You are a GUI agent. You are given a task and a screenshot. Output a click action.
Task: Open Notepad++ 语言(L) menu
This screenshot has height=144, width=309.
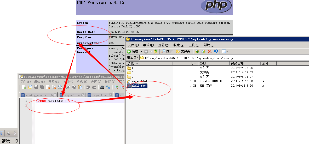pyautogui.click(x=96, y=82)
